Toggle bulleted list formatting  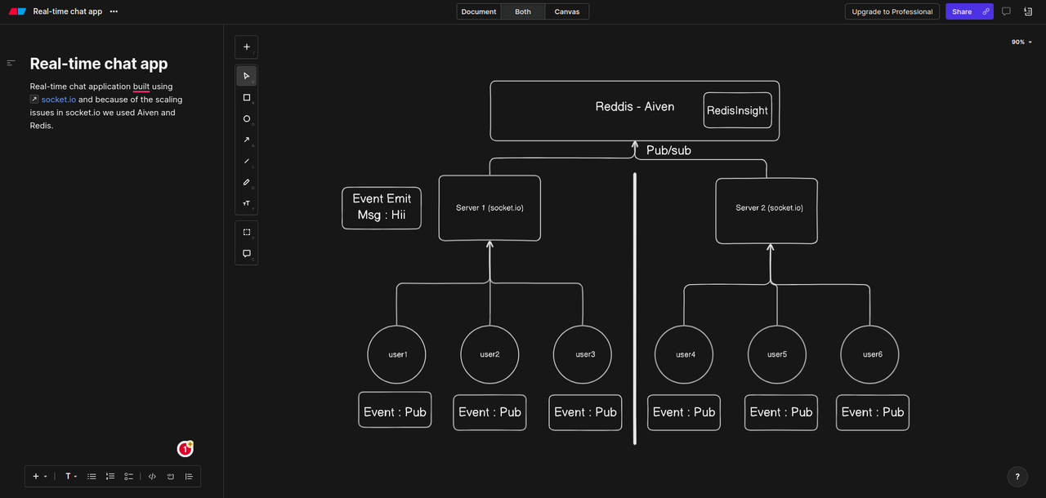(x=92, y=476)
